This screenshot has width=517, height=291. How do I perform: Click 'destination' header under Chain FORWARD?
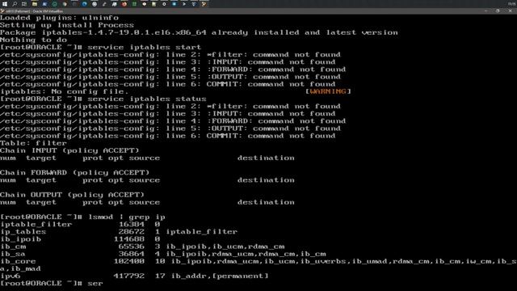pos(266,180)
